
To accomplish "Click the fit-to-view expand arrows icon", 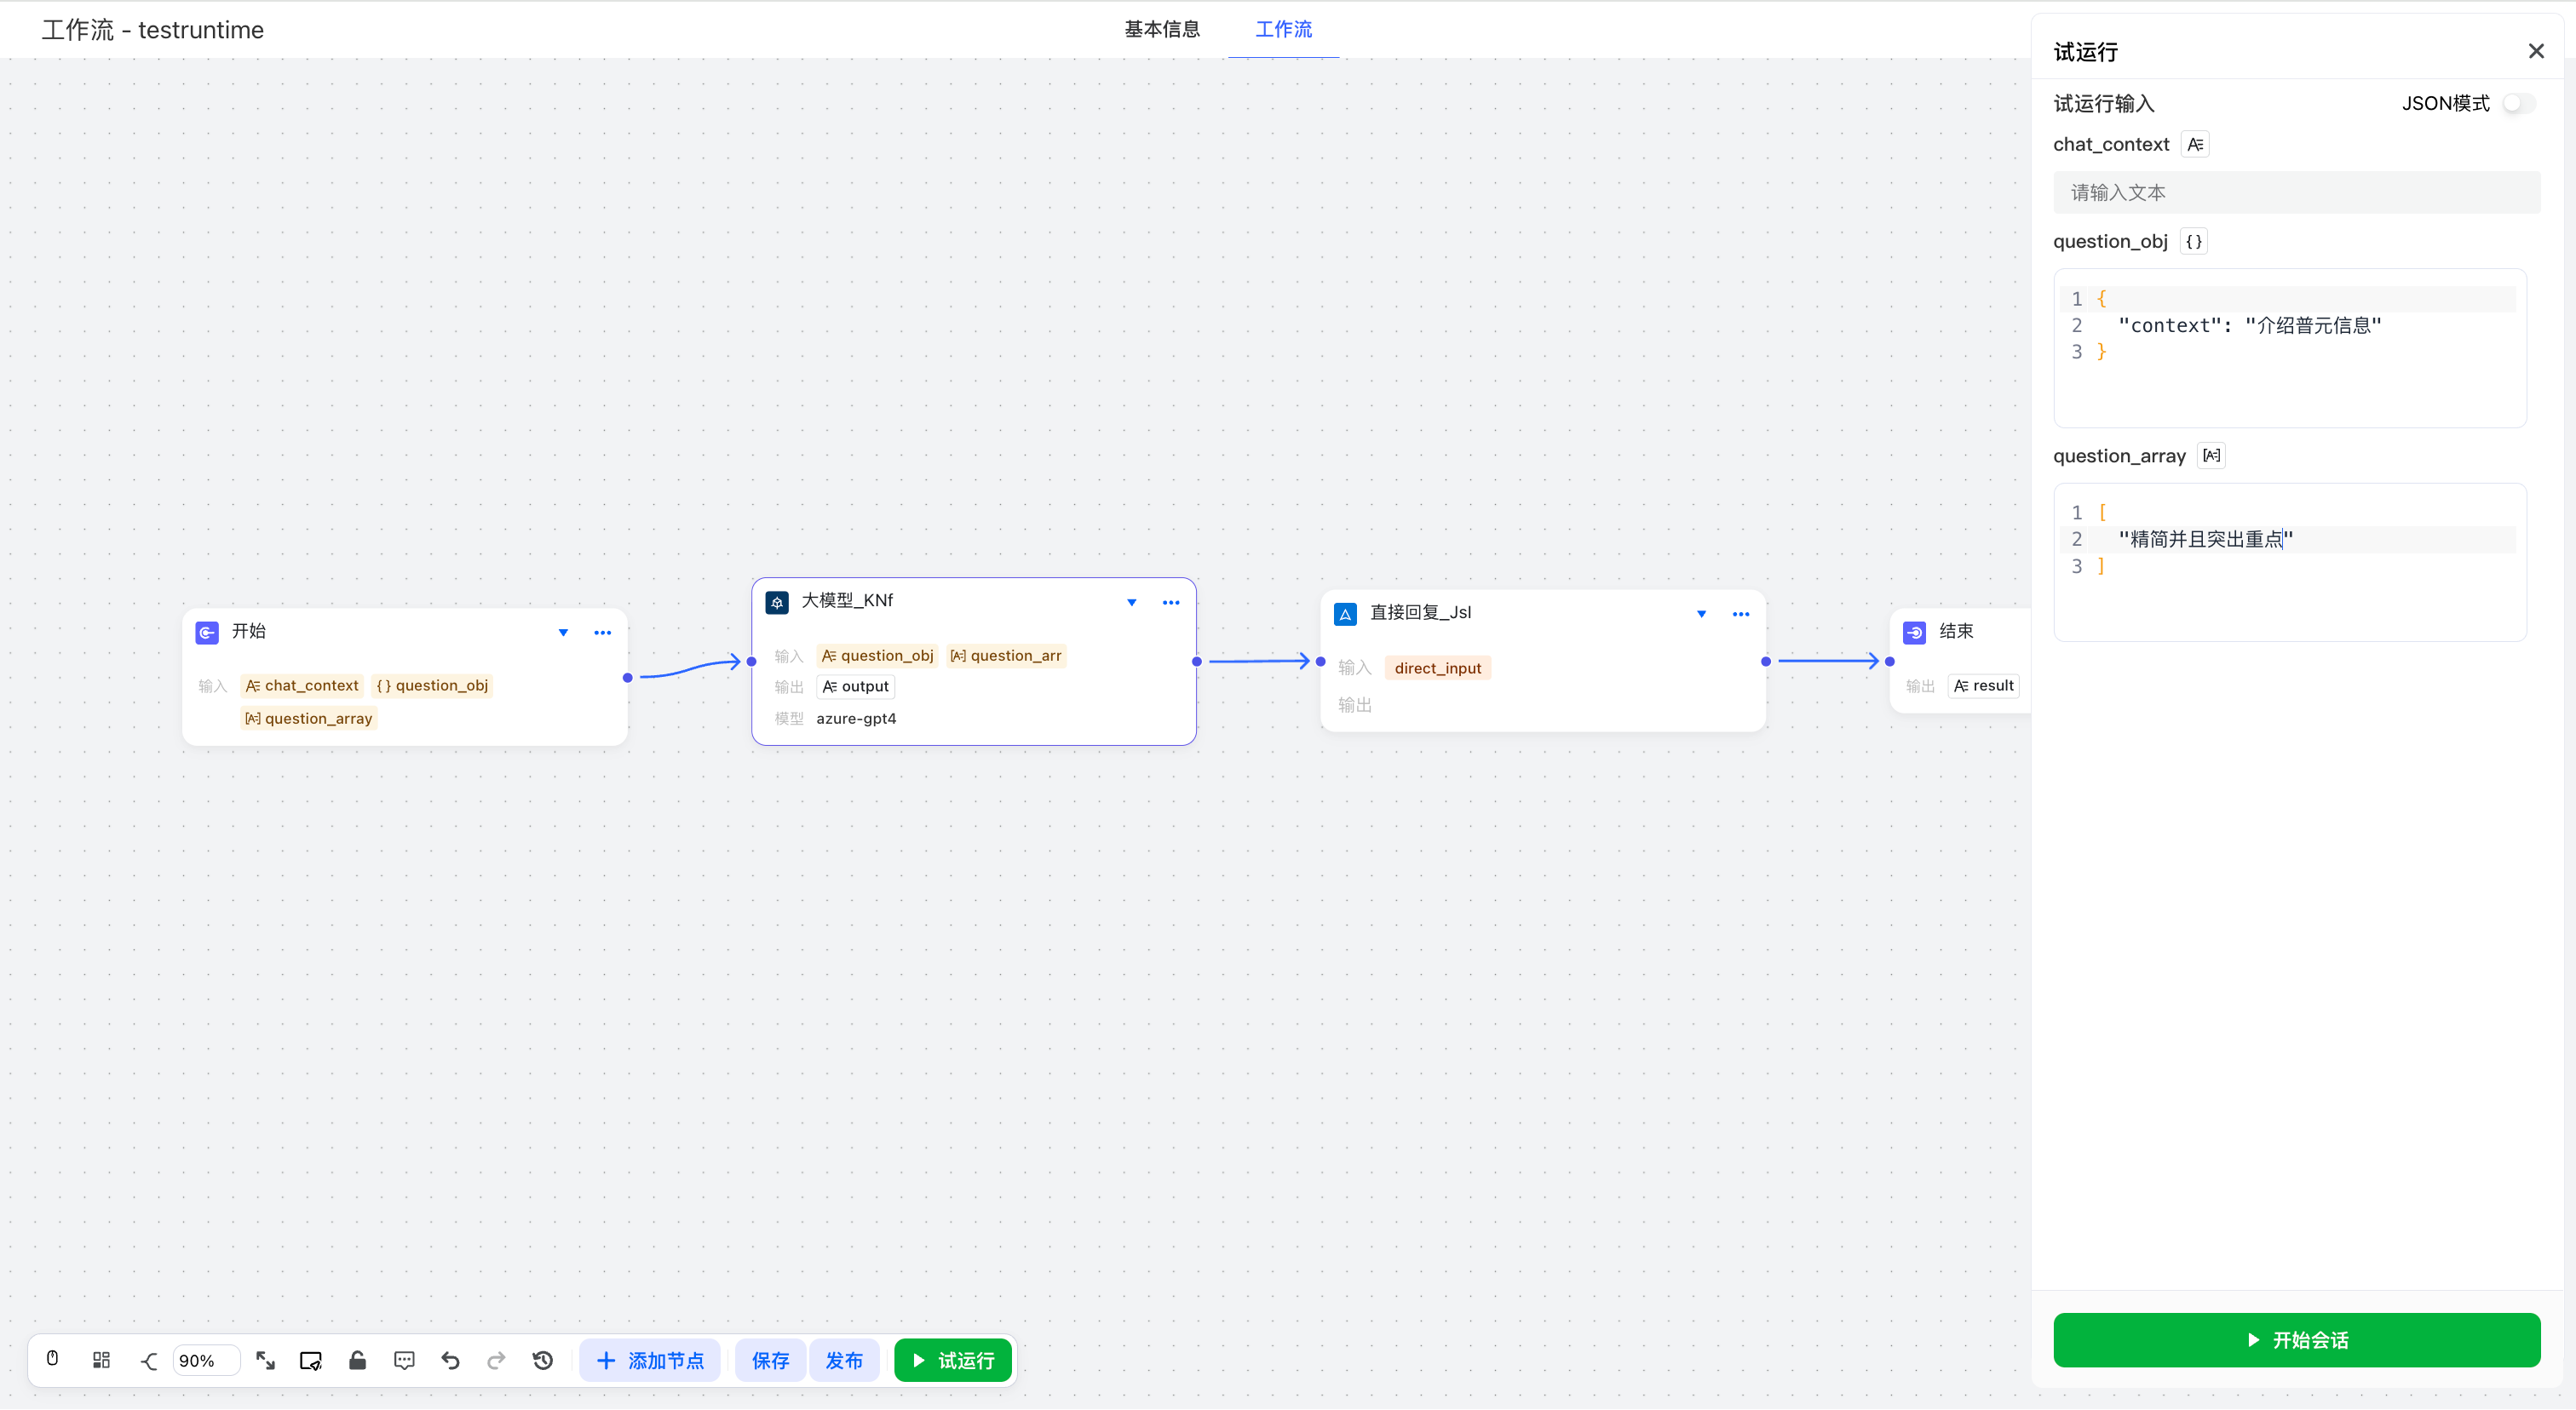I will click(x=265, y=1360).
